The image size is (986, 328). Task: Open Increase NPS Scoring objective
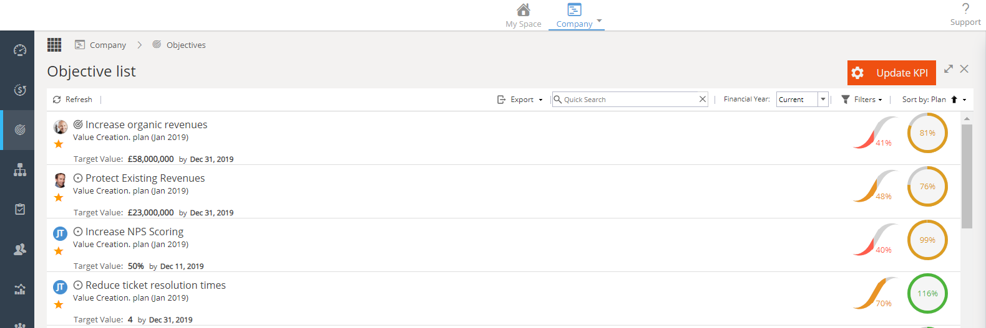(x=134, y=232)
